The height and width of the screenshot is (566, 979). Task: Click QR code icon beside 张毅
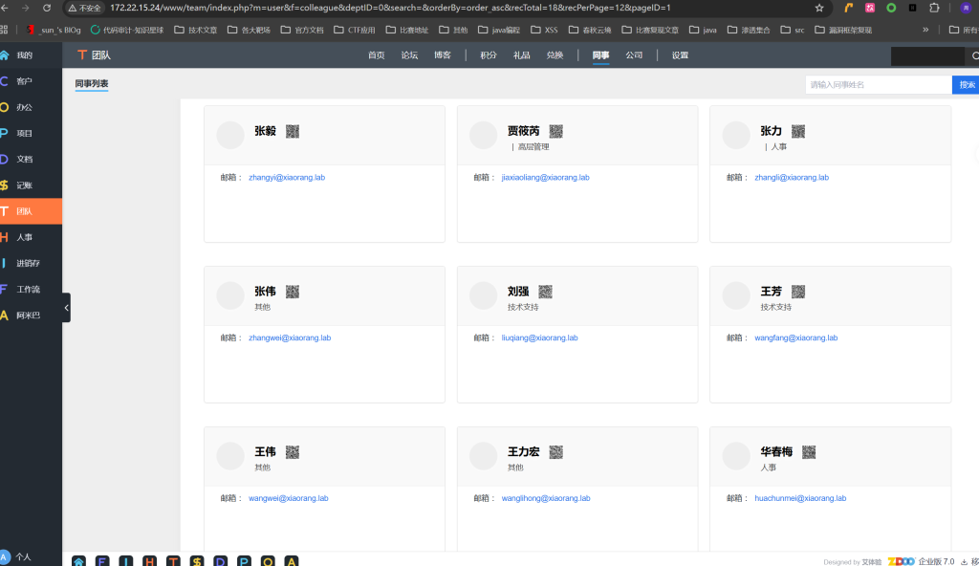(x=293, y=131)
